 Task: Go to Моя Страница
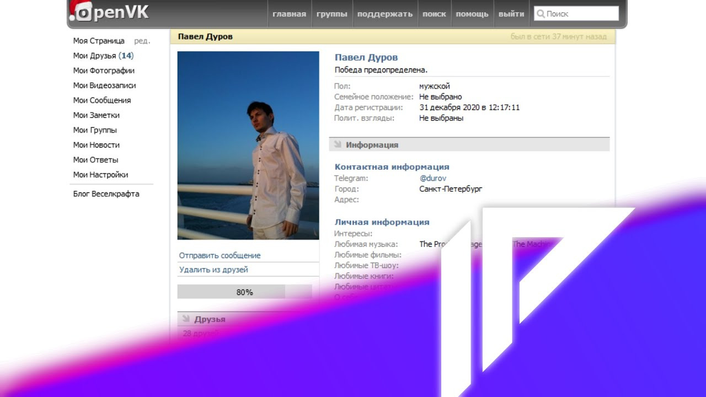(x=99, y=41)
